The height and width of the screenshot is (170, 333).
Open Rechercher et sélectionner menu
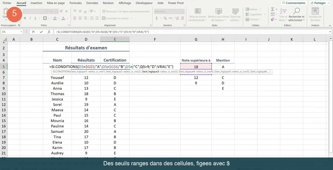click(296, 15)
